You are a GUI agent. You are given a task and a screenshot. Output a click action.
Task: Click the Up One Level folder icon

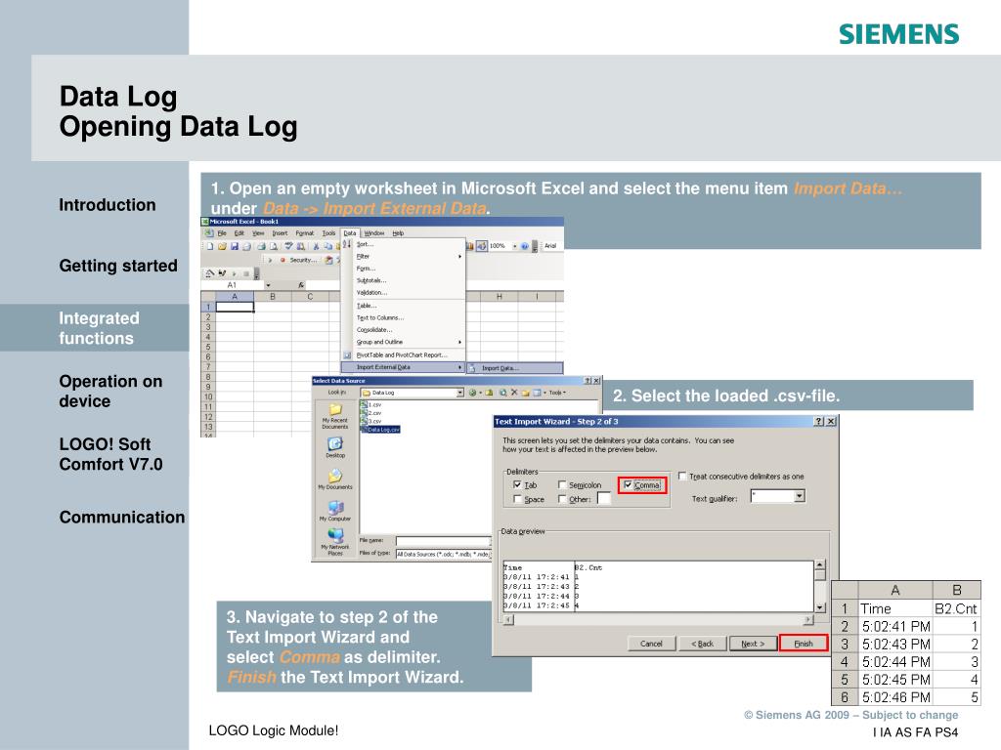point(489,393)
